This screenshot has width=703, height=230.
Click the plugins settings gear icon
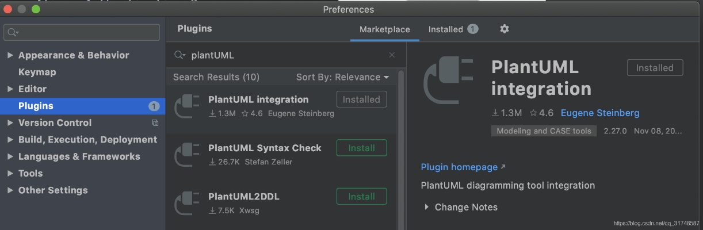(505, 29)
